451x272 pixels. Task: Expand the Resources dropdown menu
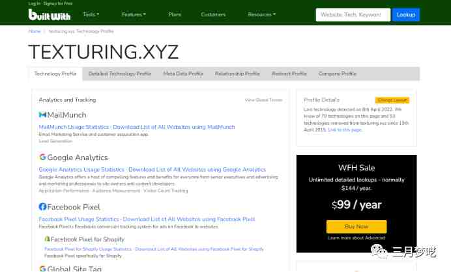pyautogui.click(x=262, y=14)
